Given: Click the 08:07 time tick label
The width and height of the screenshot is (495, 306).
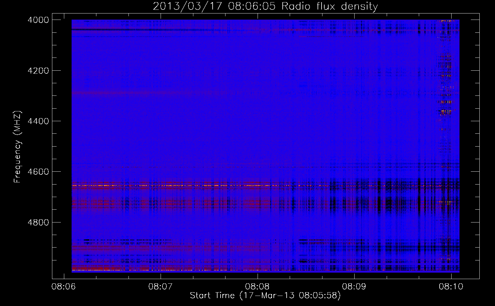Looking at the screenshot, I should 160,287.
